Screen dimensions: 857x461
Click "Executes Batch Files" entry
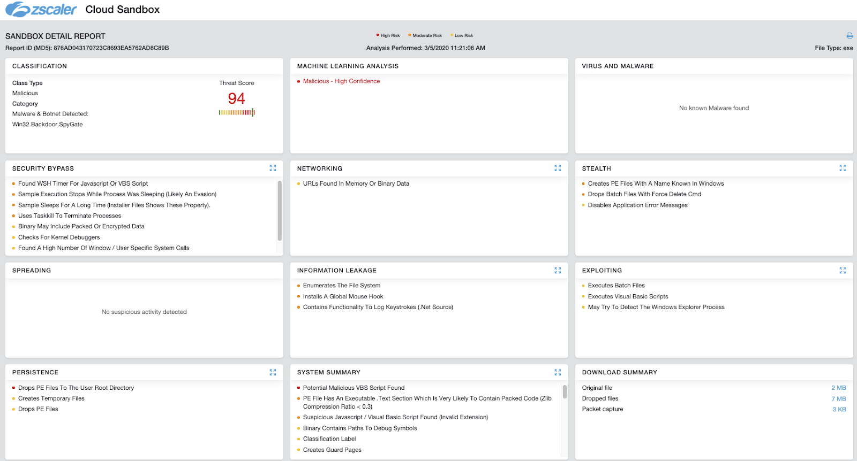tap(617, 286)
